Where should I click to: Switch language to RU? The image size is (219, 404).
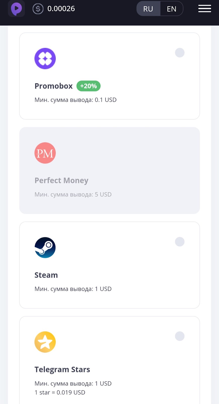148,9
